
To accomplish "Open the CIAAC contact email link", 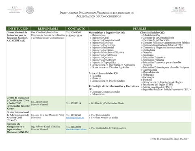I will coord(75,118).
